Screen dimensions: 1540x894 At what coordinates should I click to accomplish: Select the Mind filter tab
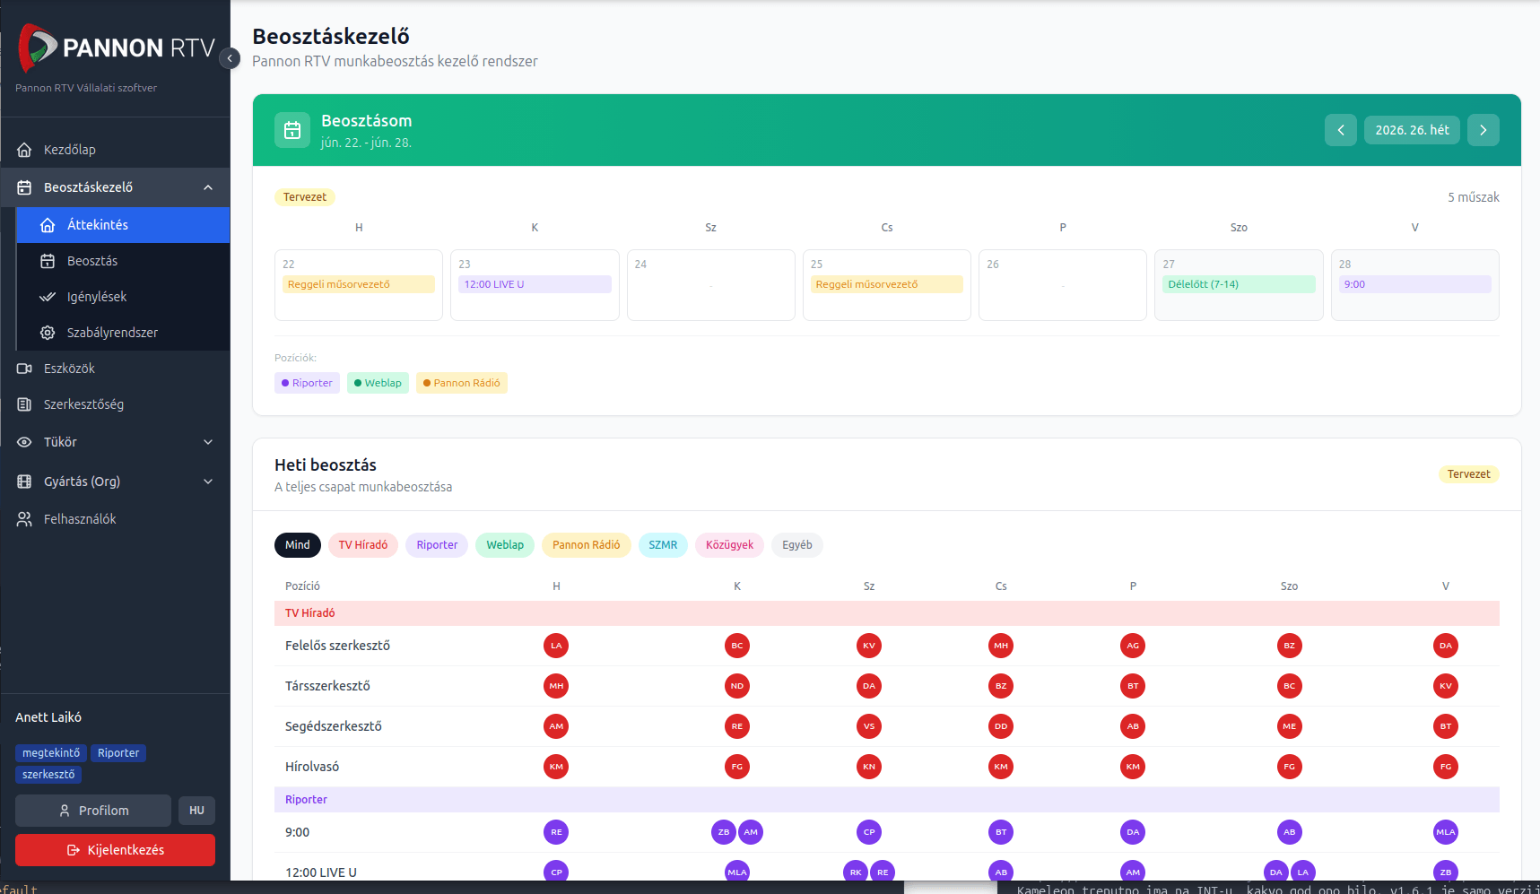[298, 545]
